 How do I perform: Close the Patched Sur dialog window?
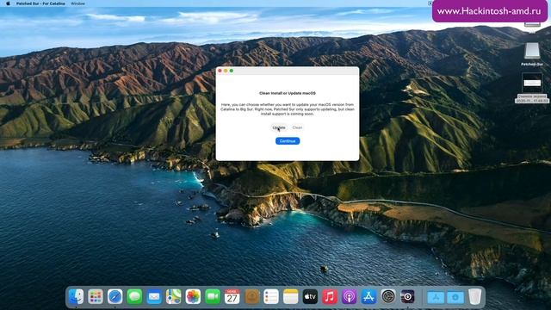(x=220, y=71)
